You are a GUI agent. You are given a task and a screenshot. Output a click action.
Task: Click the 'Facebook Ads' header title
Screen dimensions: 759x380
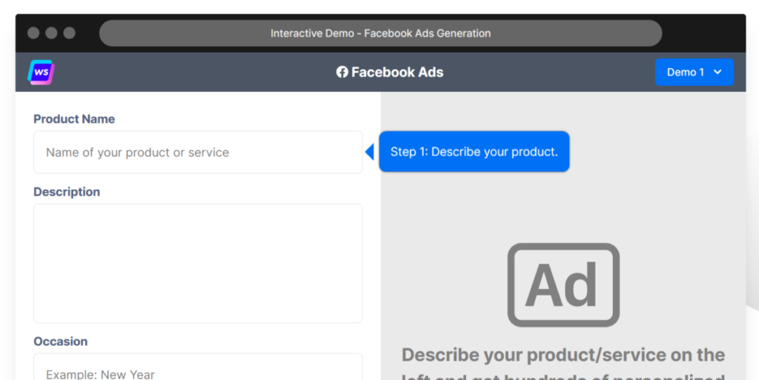point(397,72)
